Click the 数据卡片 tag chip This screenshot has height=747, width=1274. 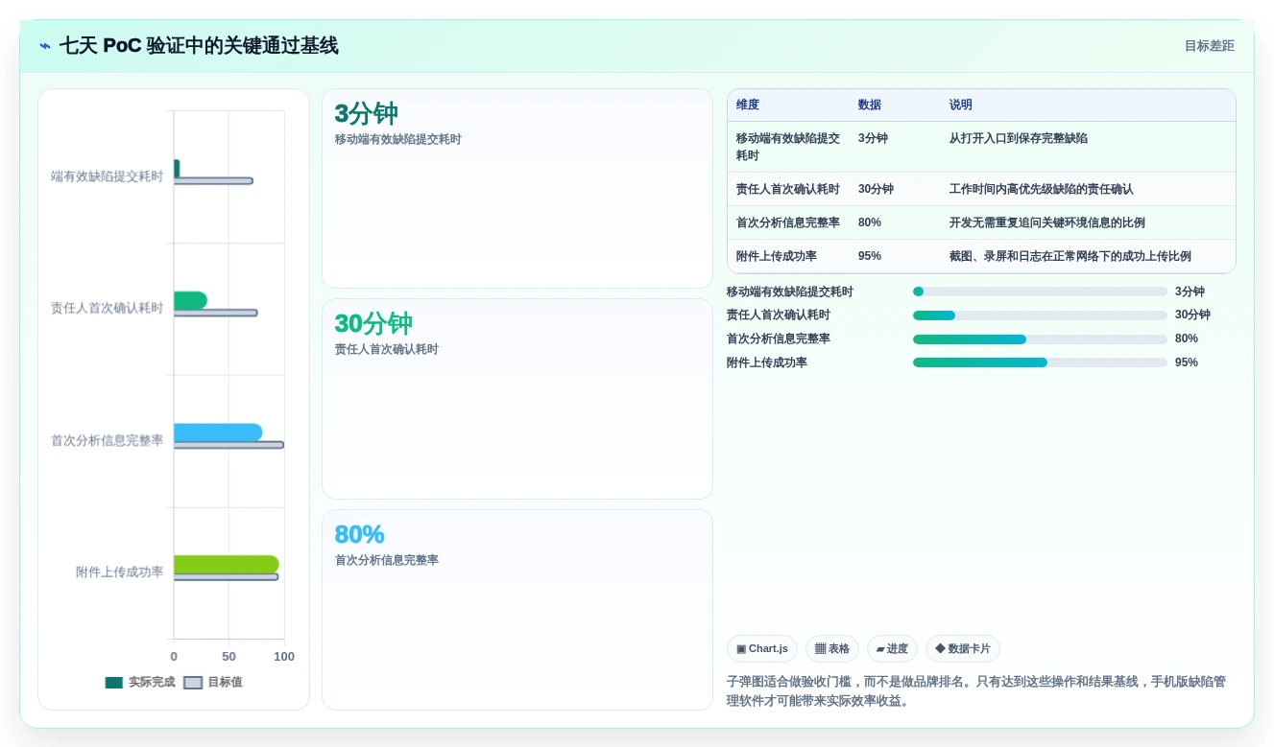(963, 649)
